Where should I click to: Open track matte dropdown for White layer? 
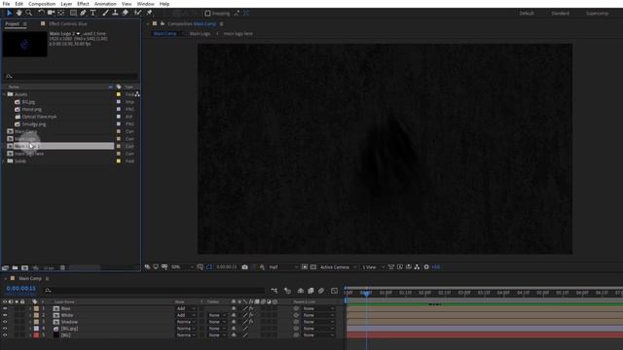217,315
